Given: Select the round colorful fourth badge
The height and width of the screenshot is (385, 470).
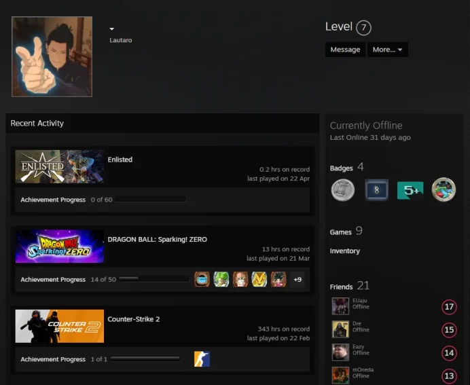Looking at the screenshot, I should point(444,189).
